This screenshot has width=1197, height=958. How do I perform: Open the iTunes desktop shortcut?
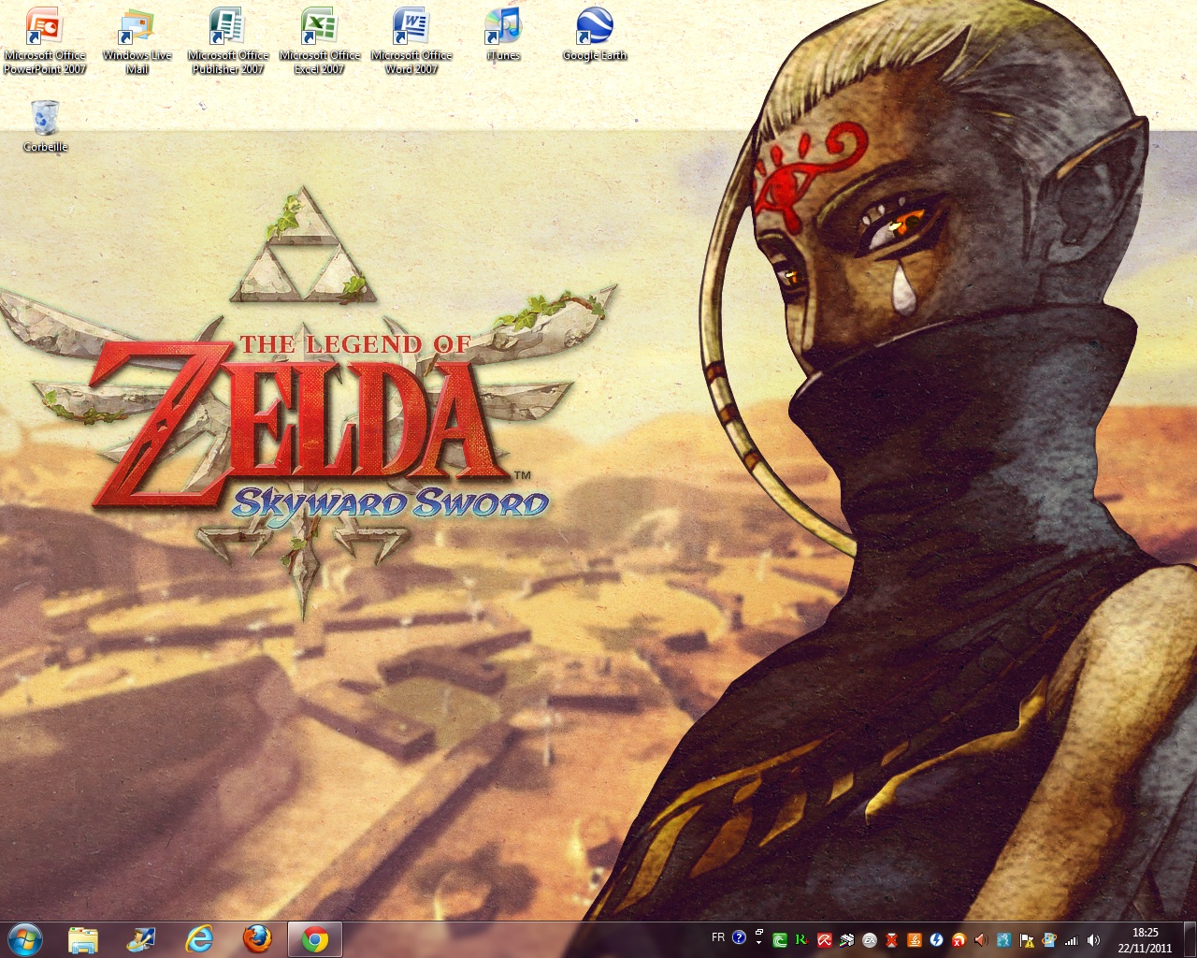pyautogui.click(x=502, y=35)
